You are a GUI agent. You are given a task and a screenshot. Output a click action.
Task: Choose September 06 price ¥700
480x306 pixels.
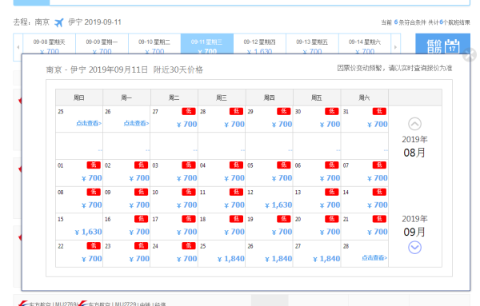(330, 178)
